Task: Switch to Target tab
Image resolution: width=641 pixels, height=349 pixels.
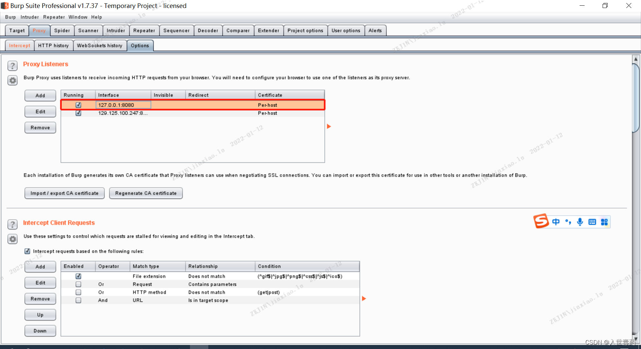Action: point(17,30)
